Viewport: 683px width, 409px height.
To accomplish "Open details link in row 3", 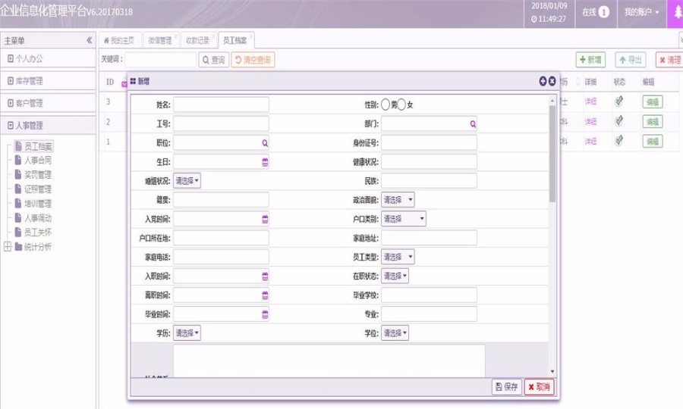I will [x=590, y=101].
